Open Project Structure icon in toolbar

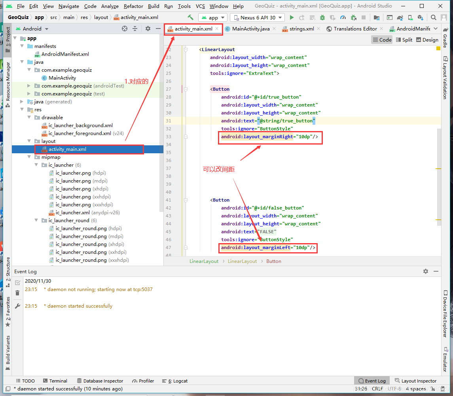pyautogui.click(x=376, y=18)
